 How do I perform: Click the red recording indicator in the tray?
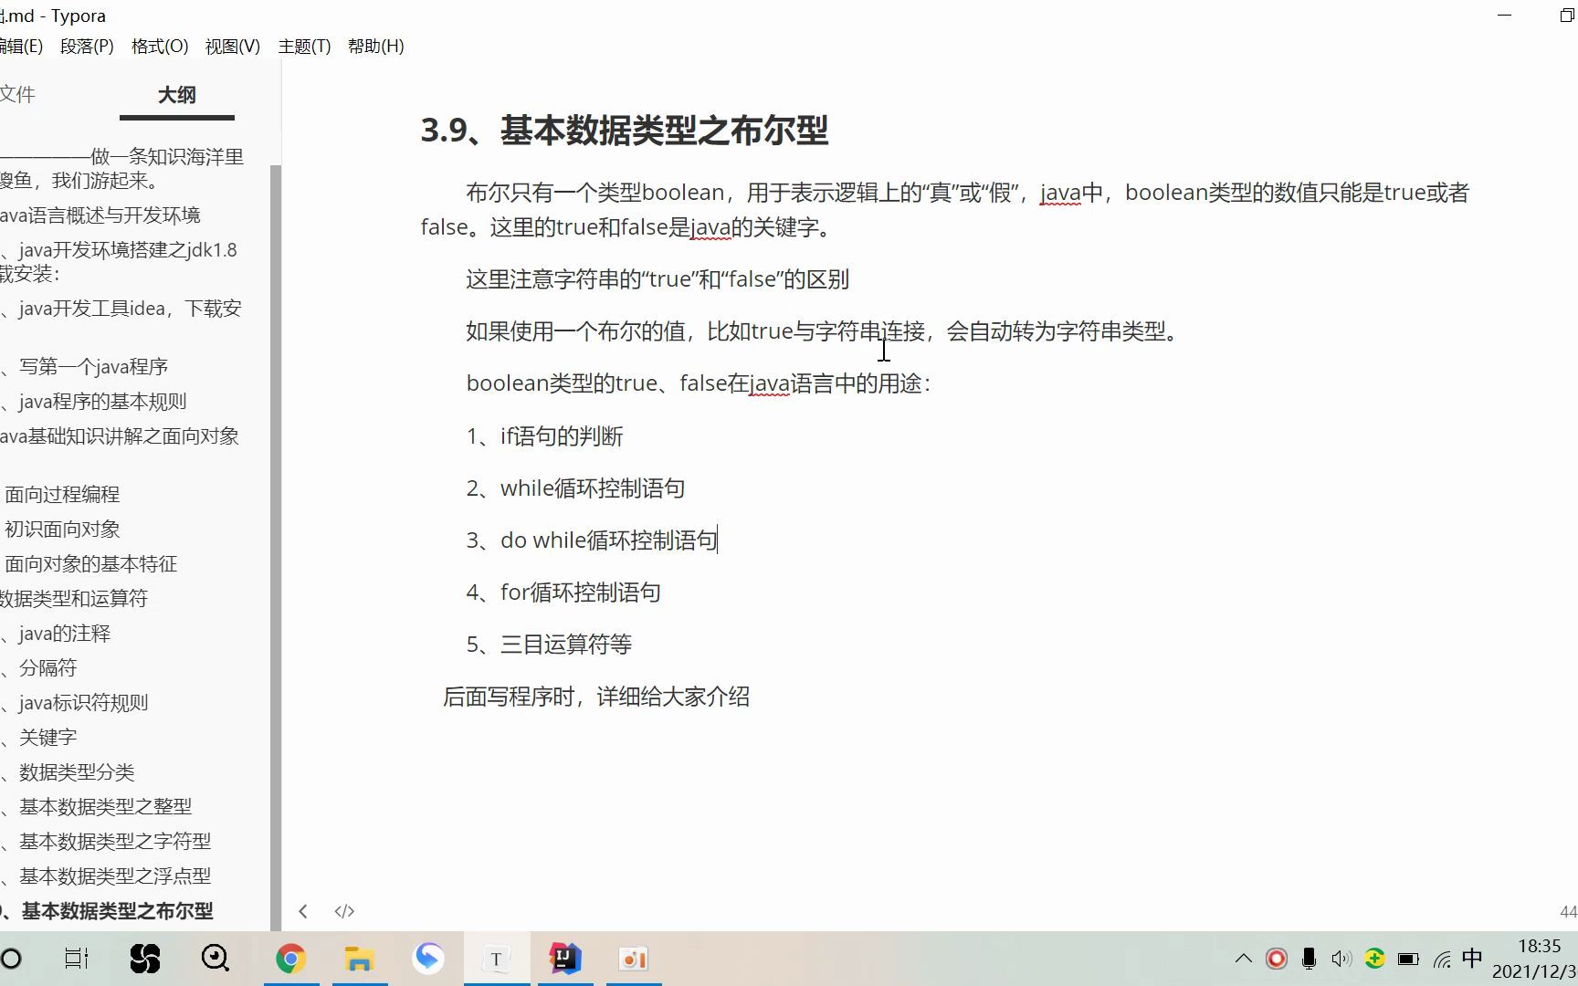pyautogui.click(x=1276, y=959)
